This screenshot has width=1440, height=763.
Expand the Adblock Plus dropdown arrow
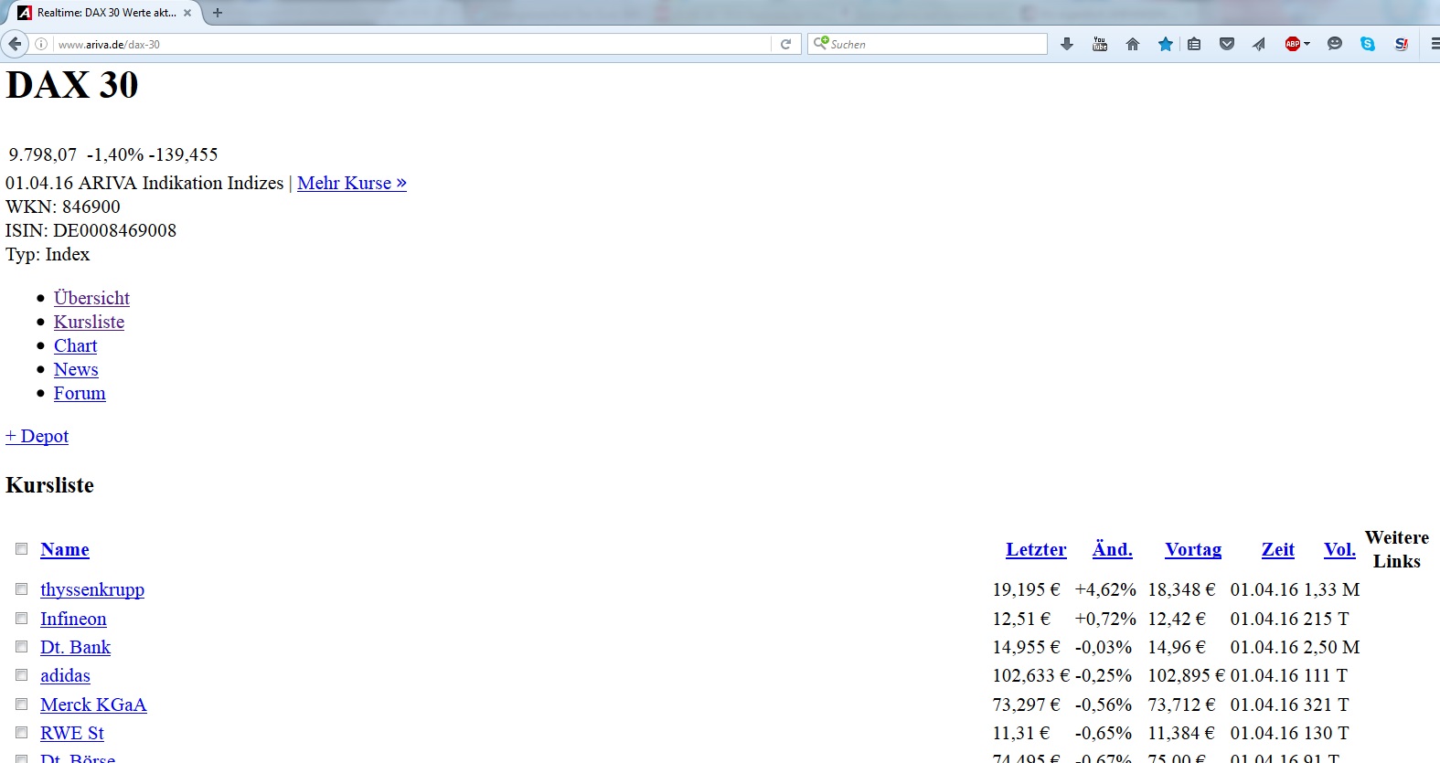[x=1307, y=44]
